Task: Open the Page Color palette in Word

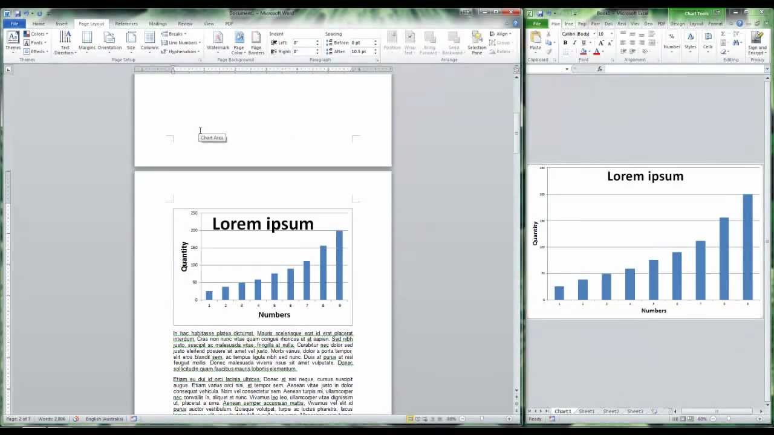Action: [239, 43]
